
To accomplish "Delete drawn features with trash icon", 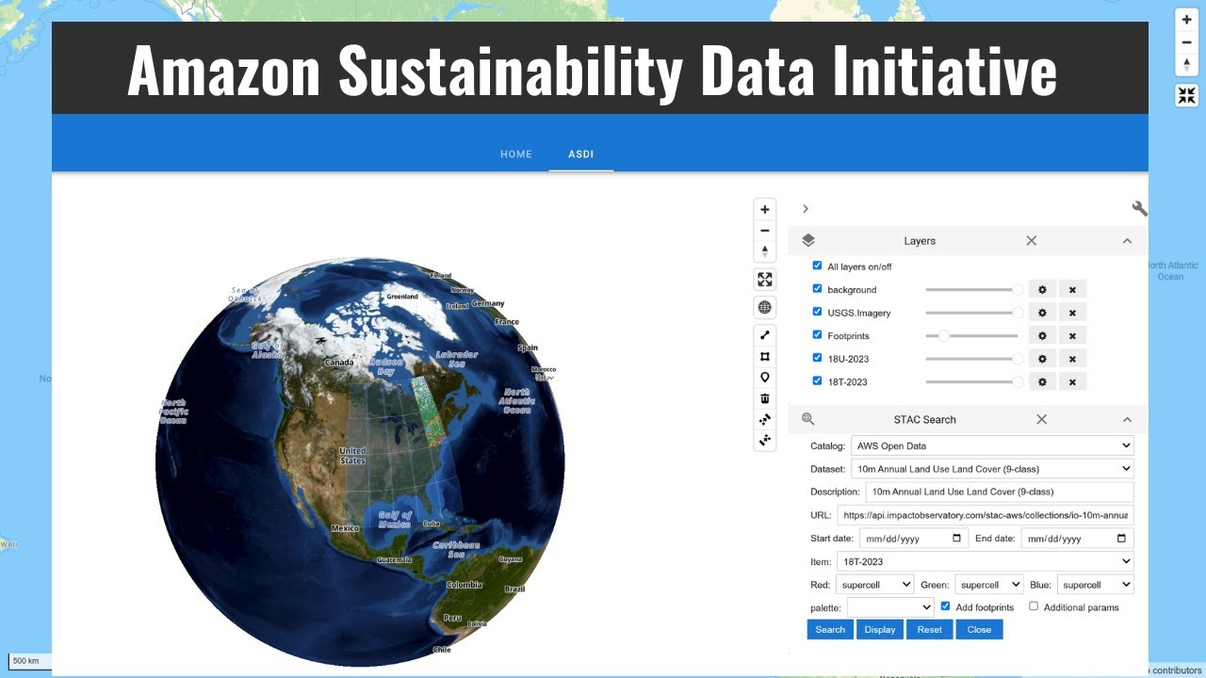I will 765,398.
